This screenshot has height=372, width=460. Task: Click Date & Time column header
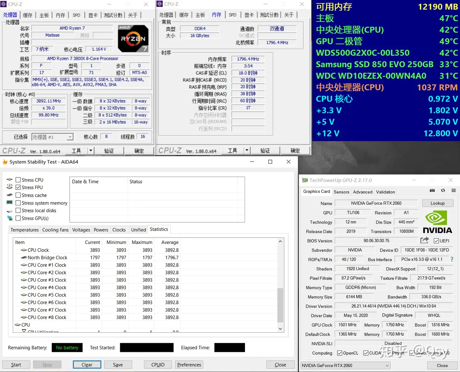(99, 181)
